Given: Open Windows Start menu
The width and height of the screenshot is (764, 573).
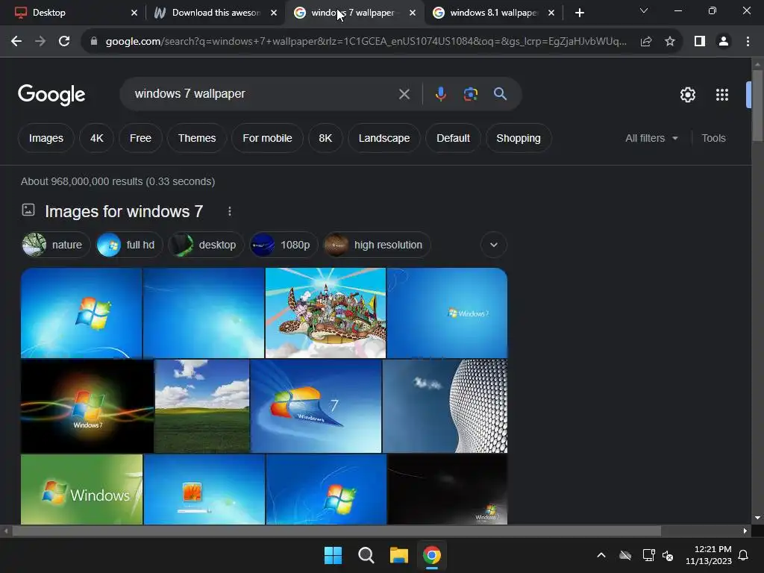Looking at the screenshot, I should [334, 555].
